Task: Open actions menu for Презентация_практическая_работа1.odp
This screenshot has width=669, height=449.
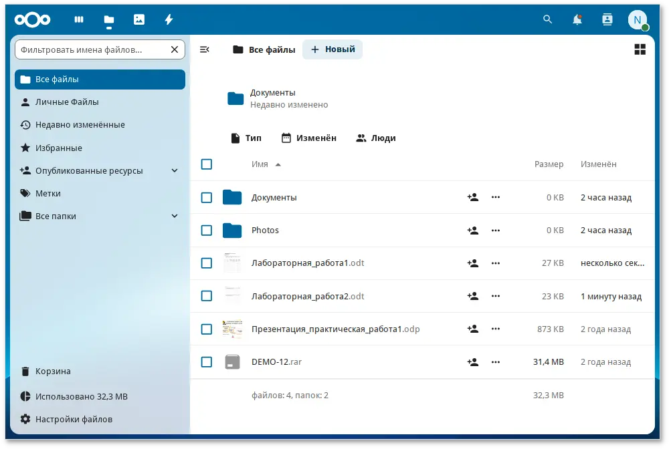Action: pyautogui.click(x=496, y=329)
